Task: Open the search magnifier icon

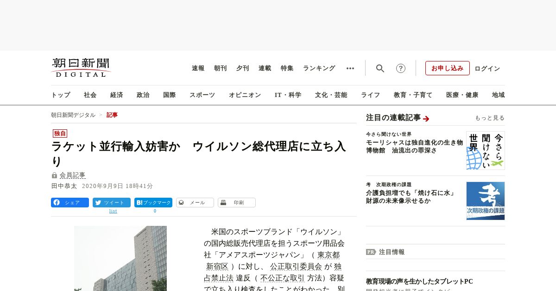Action: pos(380,68)
